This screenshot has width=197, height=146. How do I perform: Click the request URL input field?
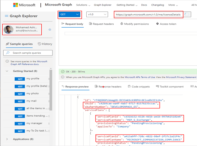coord(148,15)
